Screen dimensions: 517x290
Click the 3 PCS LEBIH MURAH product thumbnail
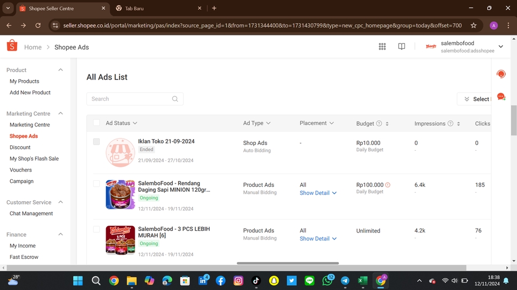tap(120, 241)
